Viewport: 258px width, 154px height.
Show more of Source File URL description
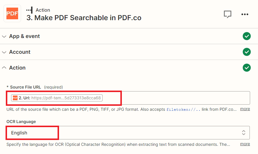coord(245,109)
